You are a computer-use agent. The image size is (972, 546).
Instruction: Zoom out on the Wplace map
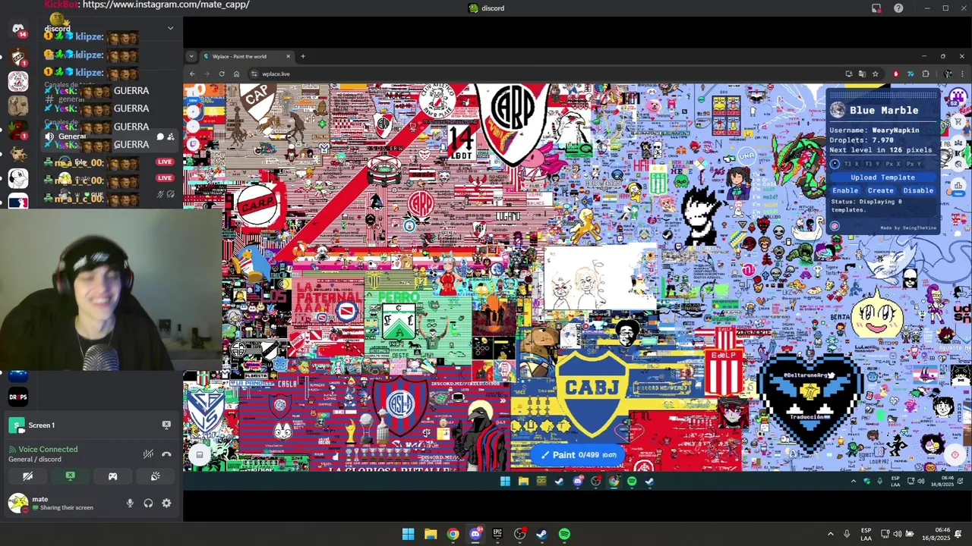[x=193, y=127]
